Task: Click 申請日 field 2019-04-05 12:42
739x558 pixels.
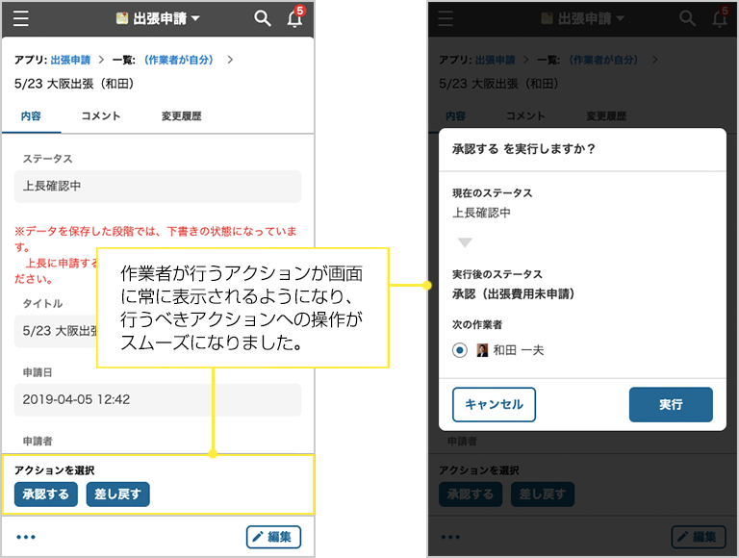Action: click(x=158, y=399)
